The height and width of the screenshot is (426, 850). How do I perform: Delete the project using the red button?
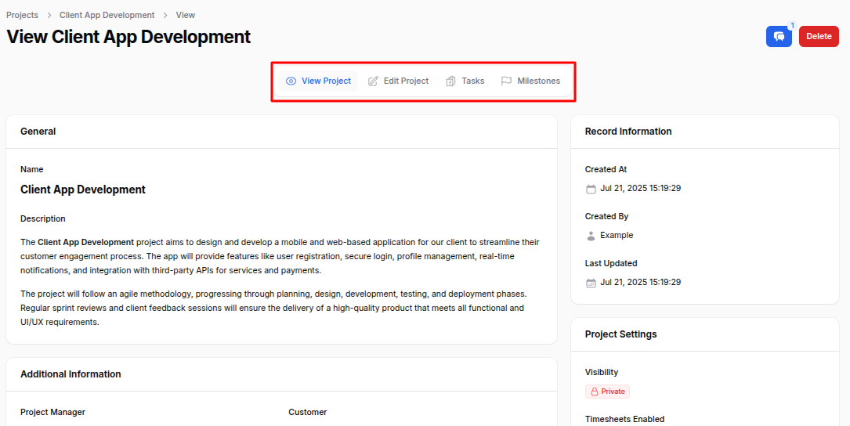[819, 37]
